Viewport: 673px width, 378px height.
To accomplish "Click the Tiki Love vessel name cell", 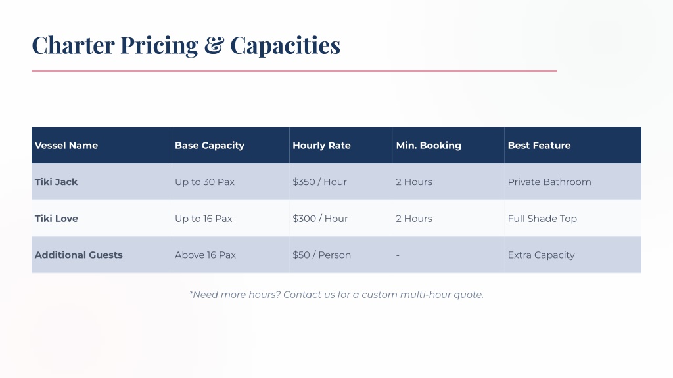I will point(102,218).
